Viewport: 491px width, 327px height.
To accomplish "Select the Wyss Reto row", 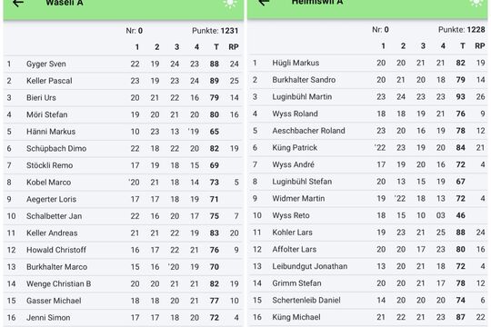I will point(368,215).
